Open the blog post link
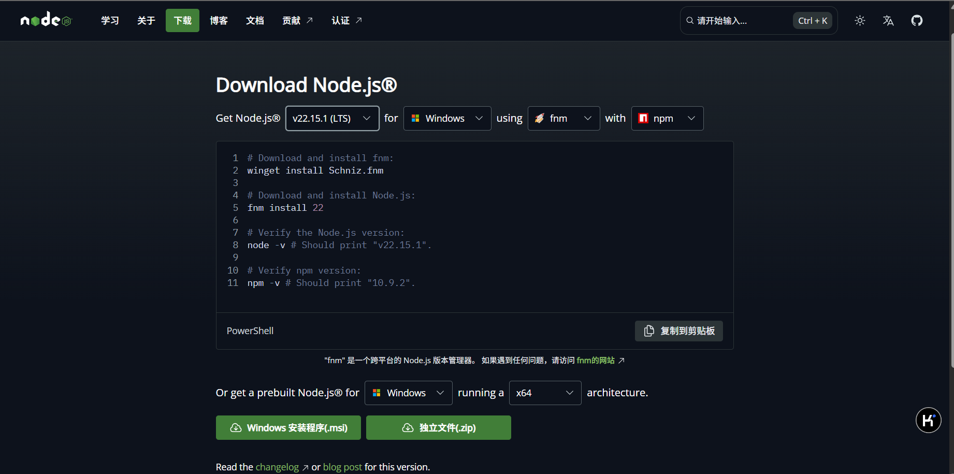The width and height of the screenshot is (954, 474). [x=342, y=467]
